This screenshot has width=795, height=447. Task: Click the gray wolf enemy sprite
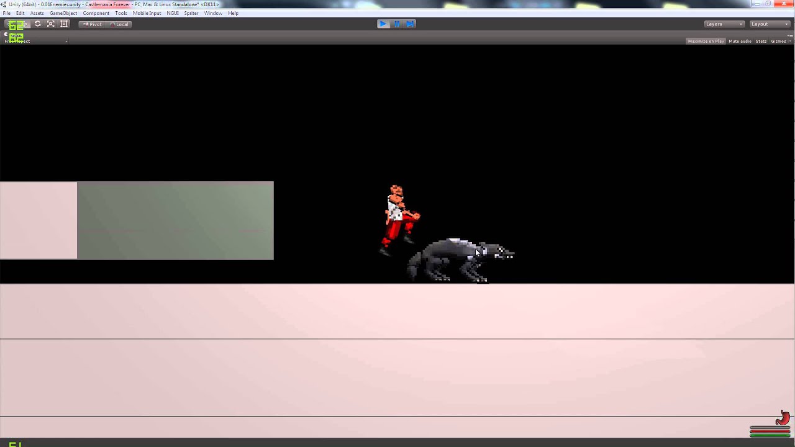click(x=460, y=260)
